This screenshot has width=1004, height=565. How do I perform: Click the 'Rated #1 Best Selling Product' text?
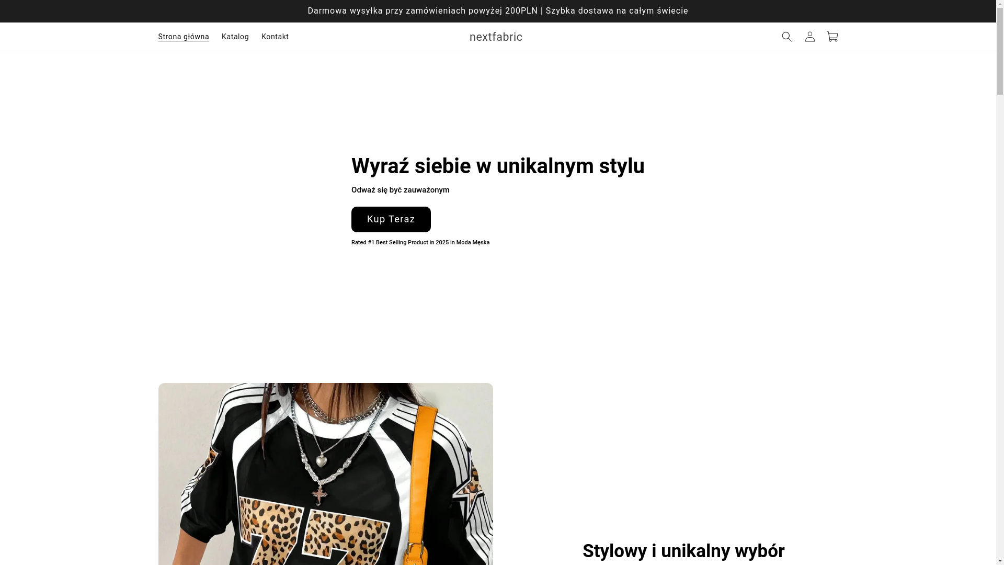pos(420,243)
